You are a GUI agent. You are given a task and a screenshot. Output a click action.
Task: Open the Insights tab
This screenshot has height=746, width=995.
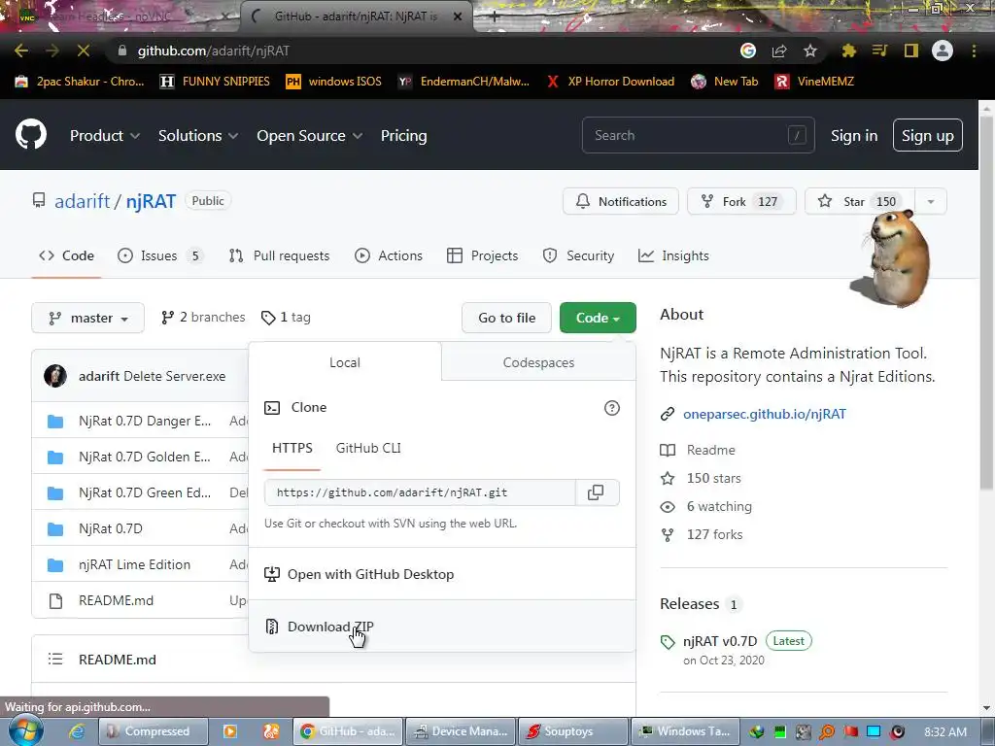click(673, 255)
